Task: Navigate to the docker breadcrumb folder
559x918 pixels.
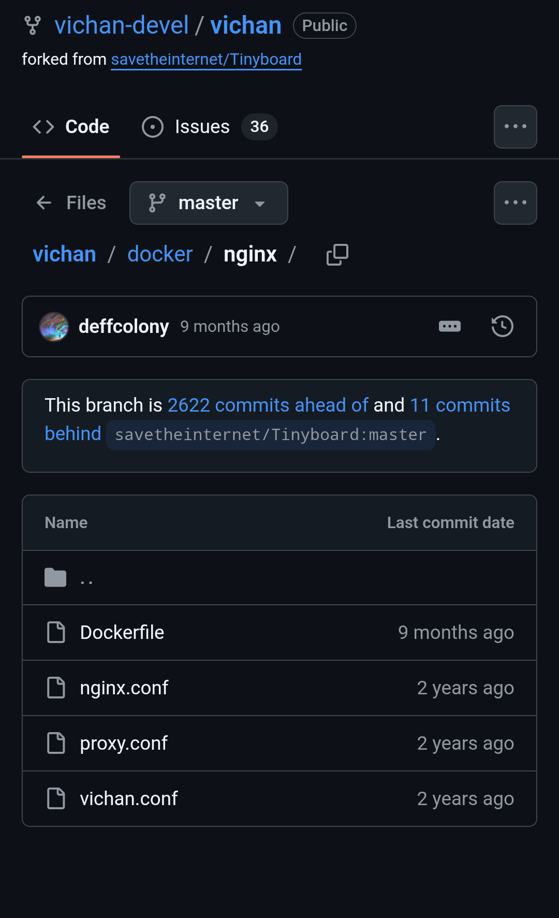Action: pos(160,255)
